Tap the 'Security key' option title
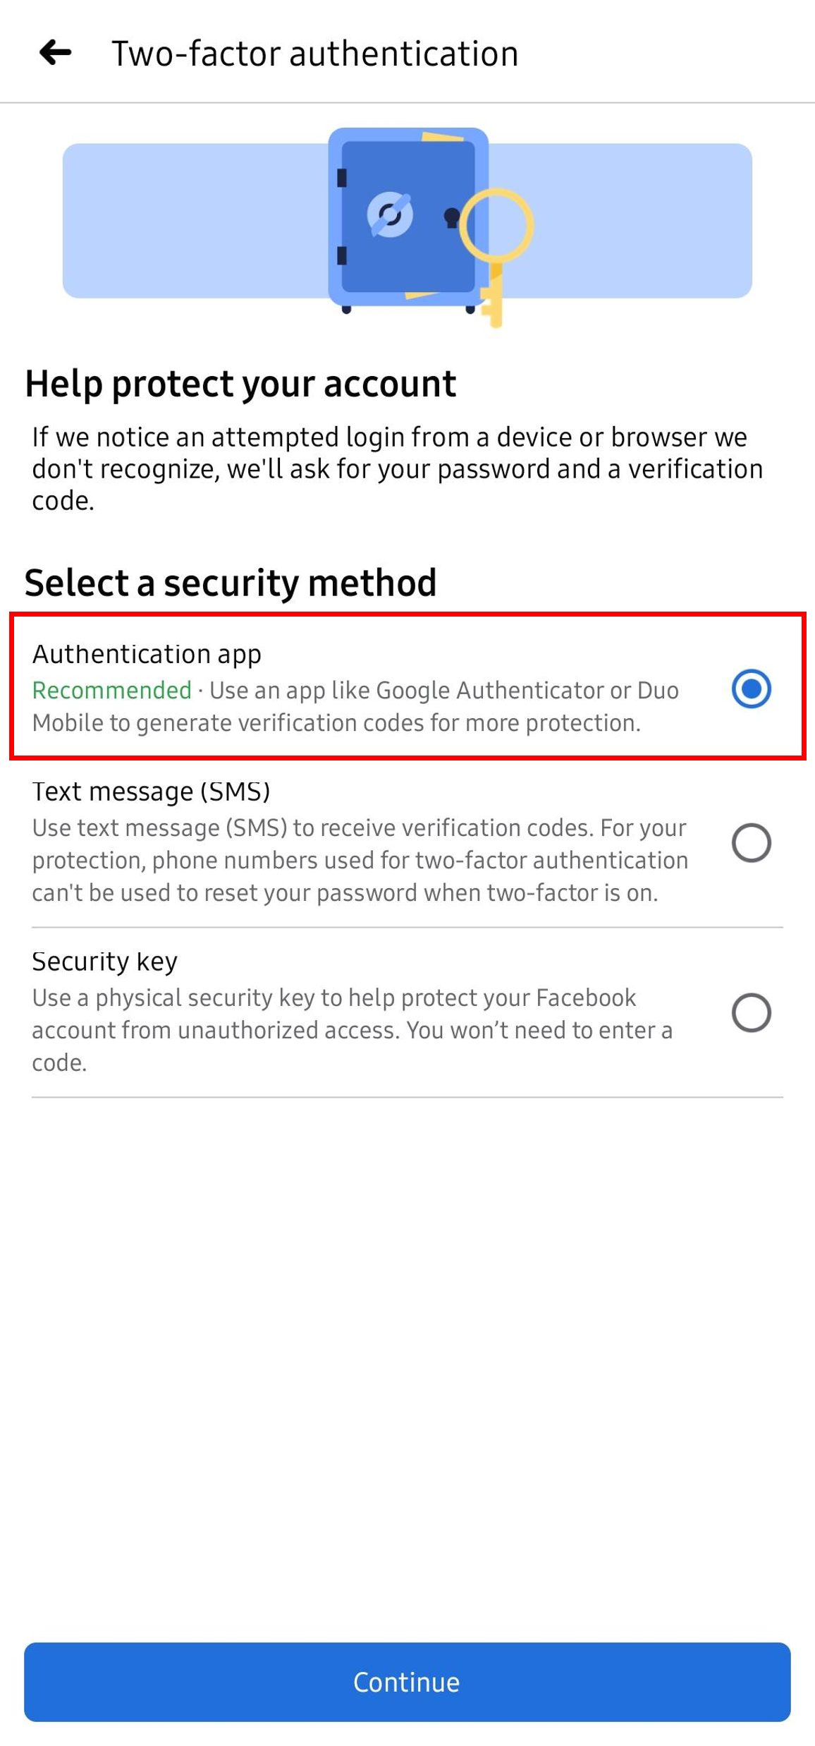Viewport: 815px width, 1746px height. point(104,962)
